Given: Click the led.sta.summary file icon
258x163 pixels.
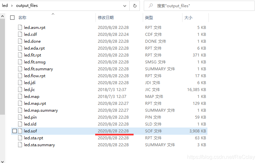Looking at the screenshot, I should (x=20, y=145).
